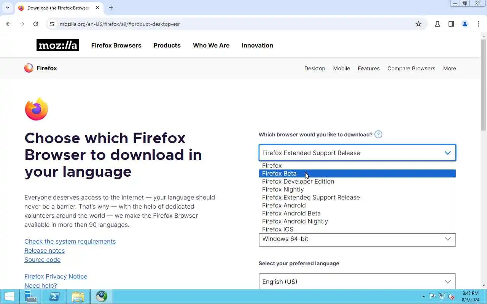The height and width of the screenshot is (304, 487).
Task: Open the English (US) language dropdown
Action: 357,282
